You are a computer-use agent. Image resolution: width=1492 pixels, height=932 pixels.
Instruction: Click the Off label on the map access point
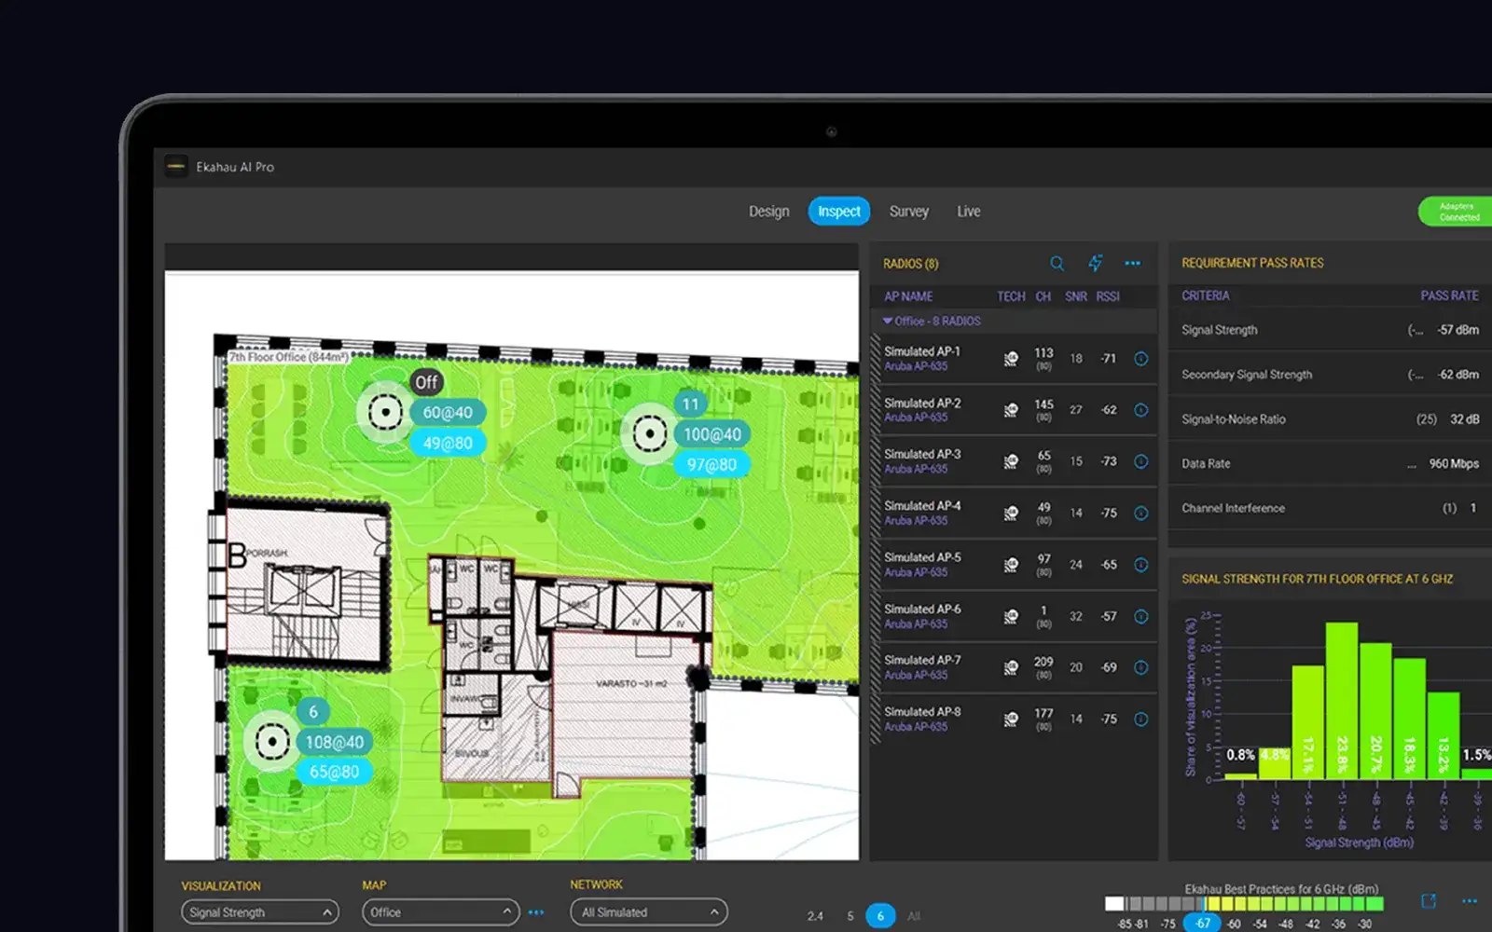[x=426, y=382]
